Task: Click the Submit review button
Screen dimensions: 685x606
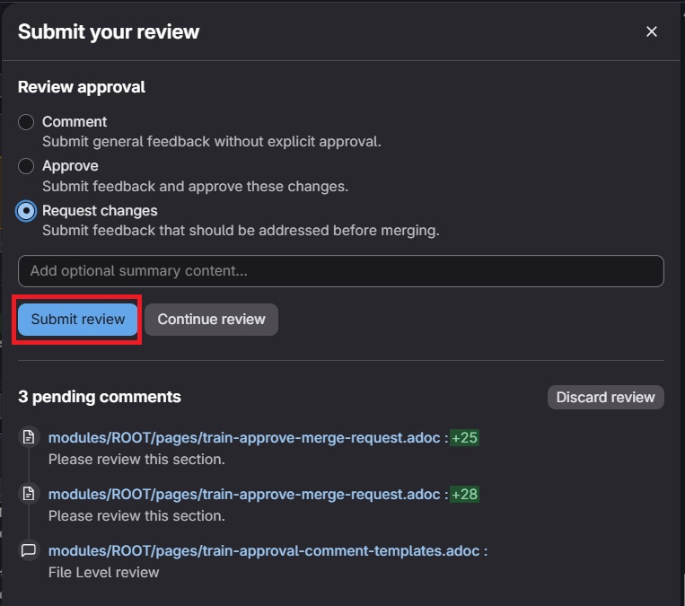Action: [78, 320]
